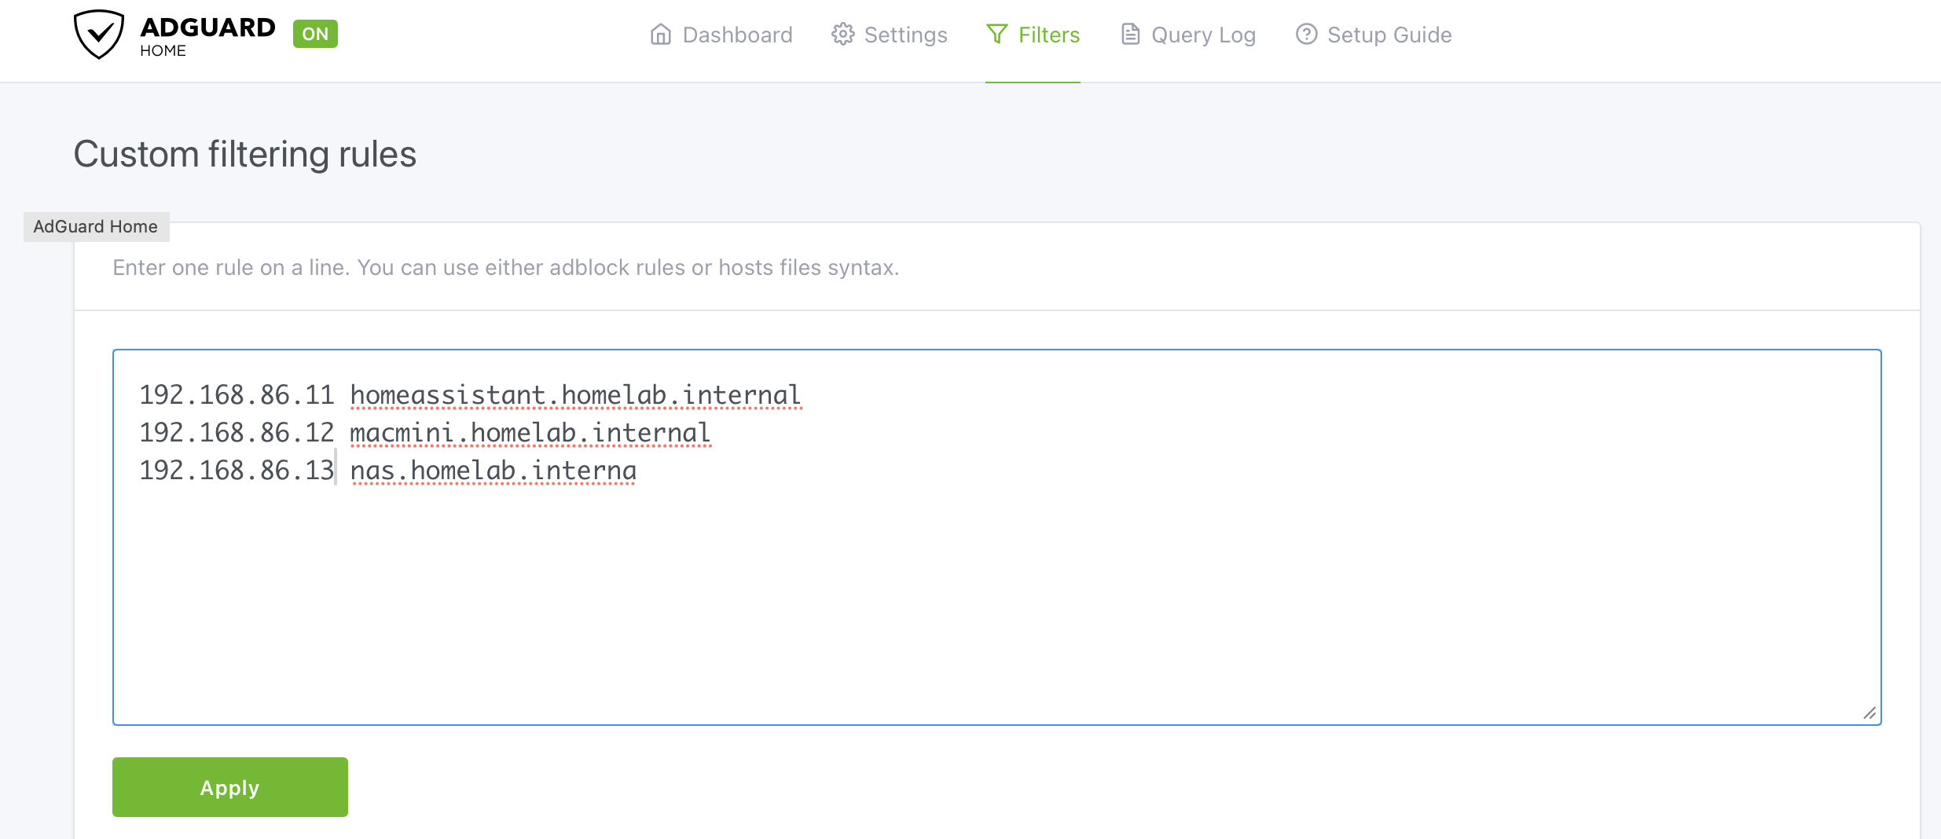Click the Query Log document icon
The image size is (1941, 839).
coord(1131,34)
